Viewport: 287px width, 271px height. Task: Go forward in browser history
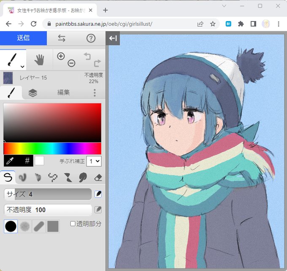coord(21,24)
